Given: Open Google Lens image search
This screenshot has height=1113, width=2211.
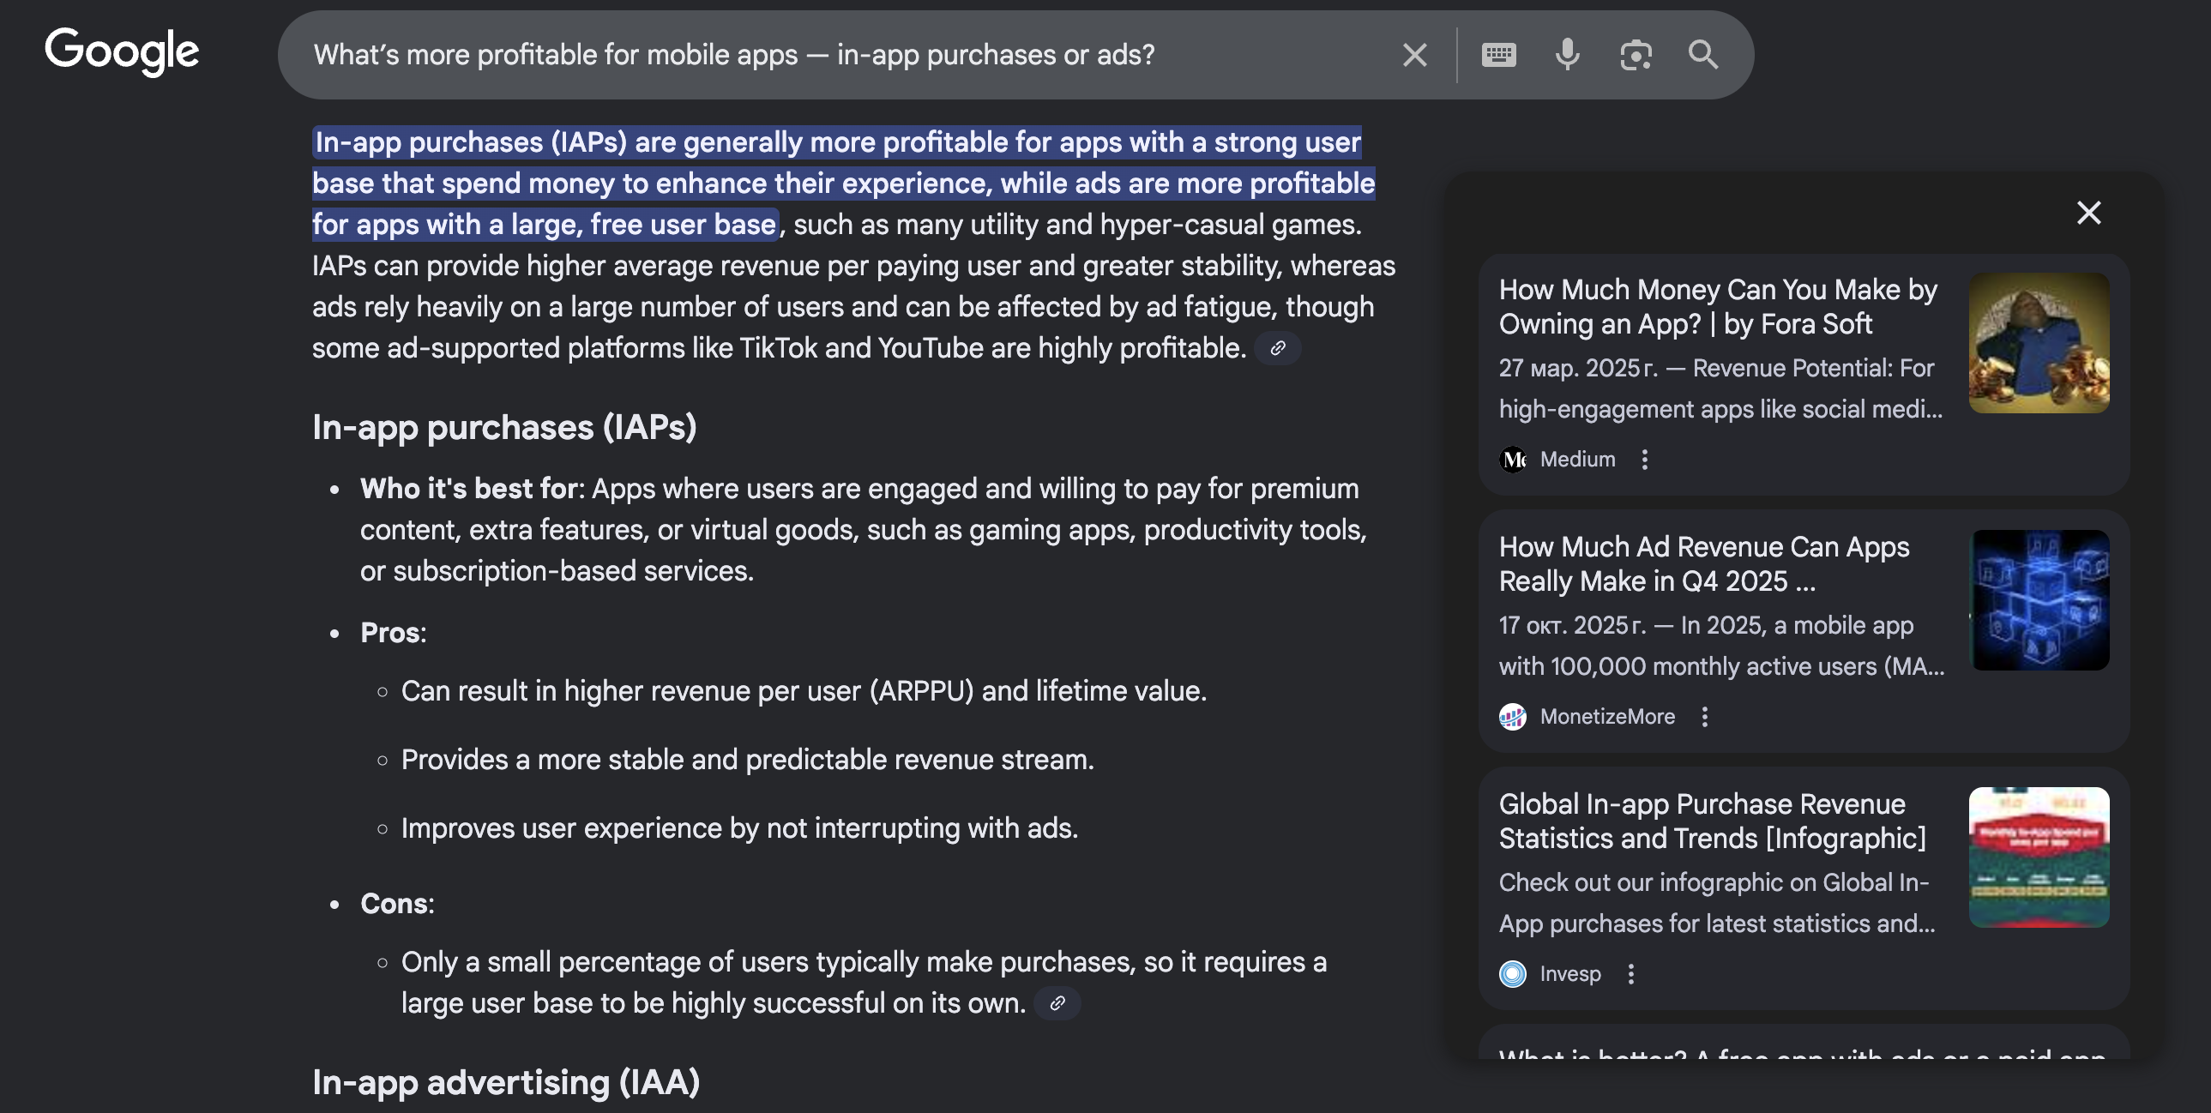Looking at the screenshot, I should [x=1635, y=55].
